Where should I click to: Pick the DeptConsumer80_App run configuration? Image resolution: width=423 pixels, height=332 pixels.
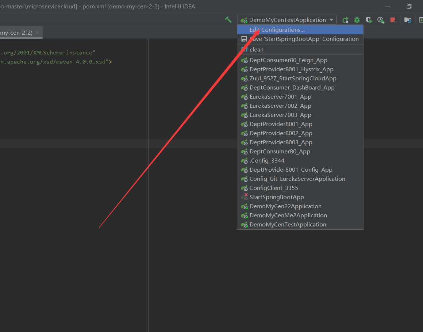pos(300,152)
